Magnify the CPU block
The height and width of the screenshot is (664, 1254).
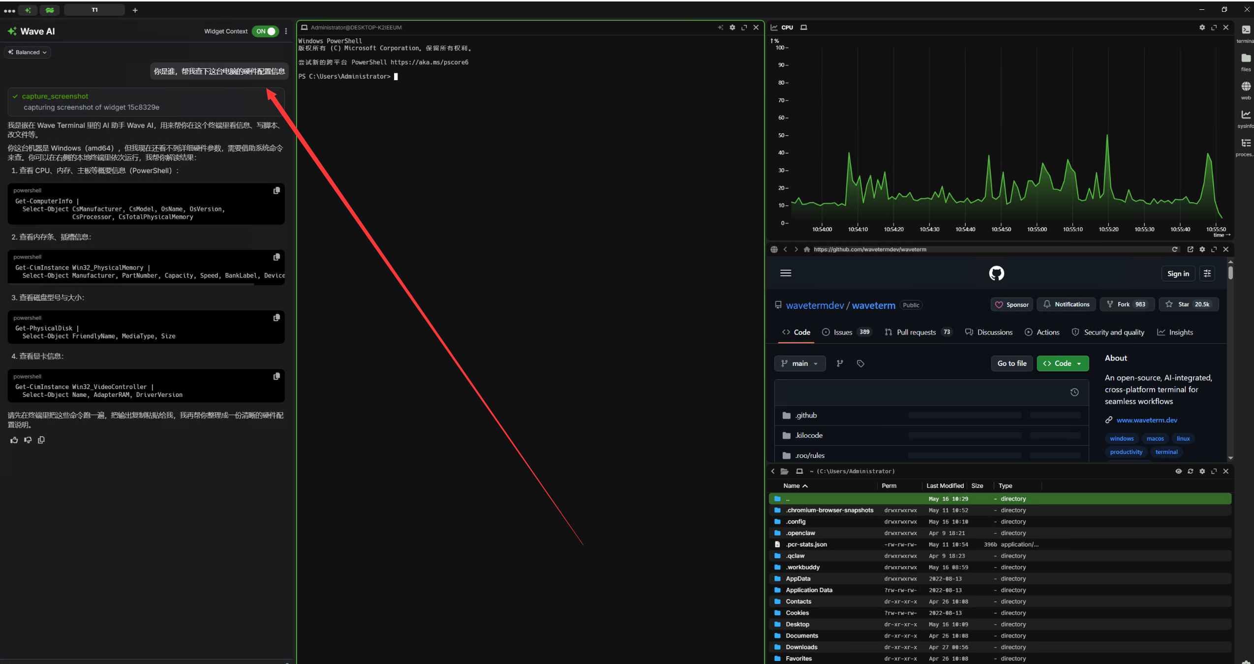[x=1214, y=28]
